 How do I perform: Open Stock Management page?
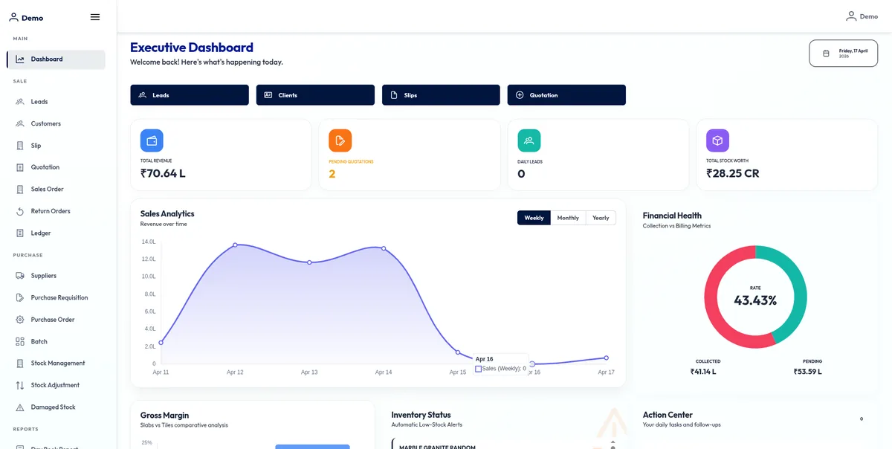click(x=56, y=364)
